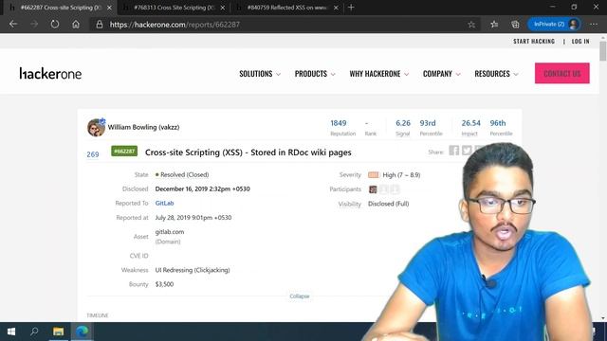Expand the RESOURCES menu
This screenshot has width=607, height=341.
coord(496,74)
